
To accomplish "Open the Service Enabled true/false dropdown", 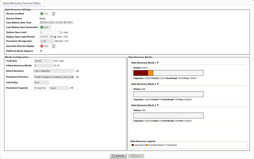I will coord(54,14).
